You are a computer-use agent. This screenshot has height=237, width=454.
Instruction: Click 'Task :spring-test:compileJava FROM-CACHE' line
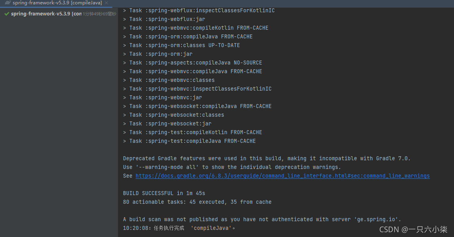[189, 141]
